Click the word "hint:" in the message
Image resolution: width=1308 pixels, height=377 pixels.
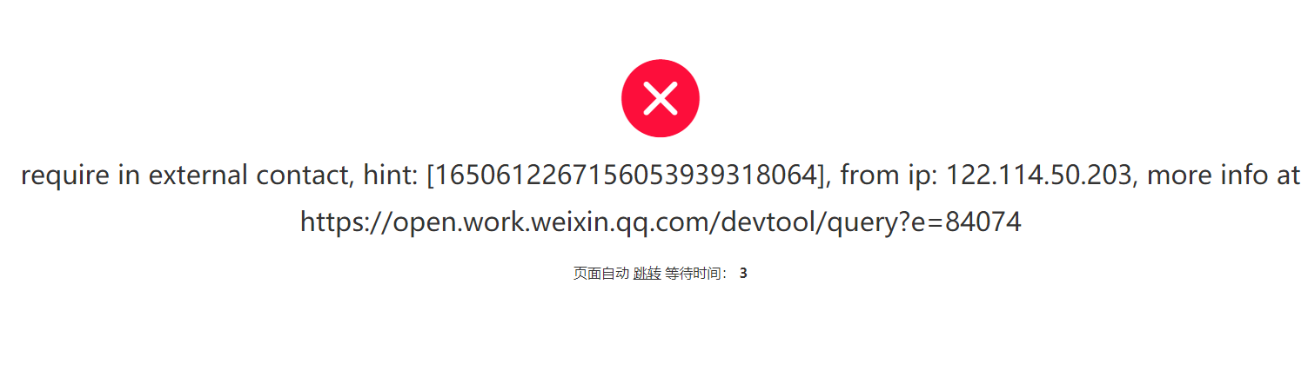tap(390, 175)
